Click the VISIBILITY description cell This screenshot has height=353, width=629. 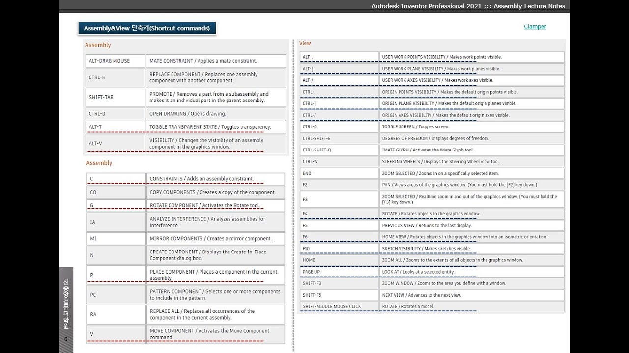click(x=216, y=144)
